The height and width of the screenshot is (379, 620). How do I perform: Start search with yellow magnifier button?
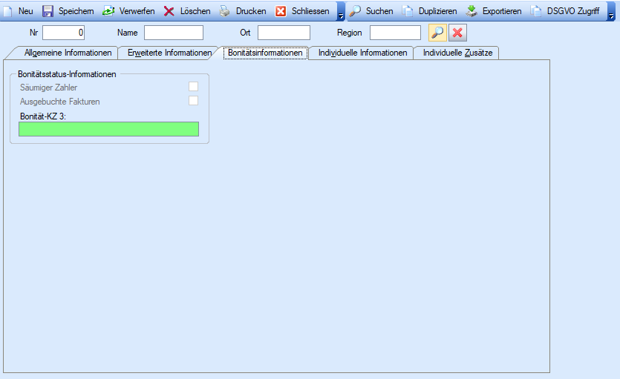pyautogui.click(x=438, y=33)
